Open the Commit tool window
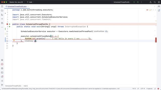 (x=2, y=19)
